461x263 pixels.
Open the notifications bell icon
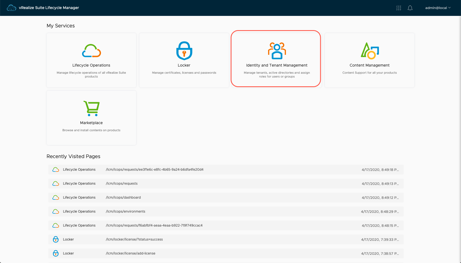point(410,8)
